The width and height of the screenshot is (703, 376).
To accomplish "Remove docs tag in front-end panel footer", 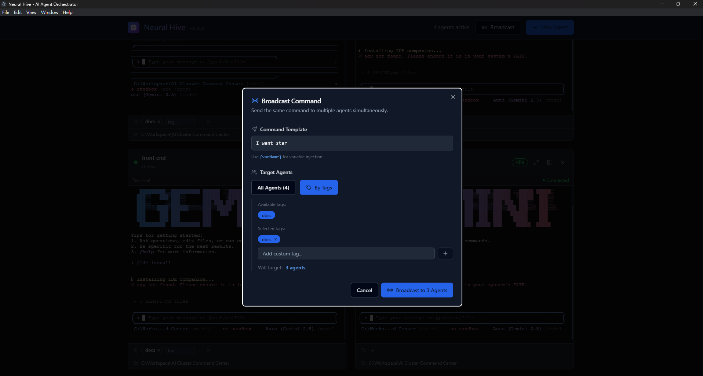I will click(159, 350).
